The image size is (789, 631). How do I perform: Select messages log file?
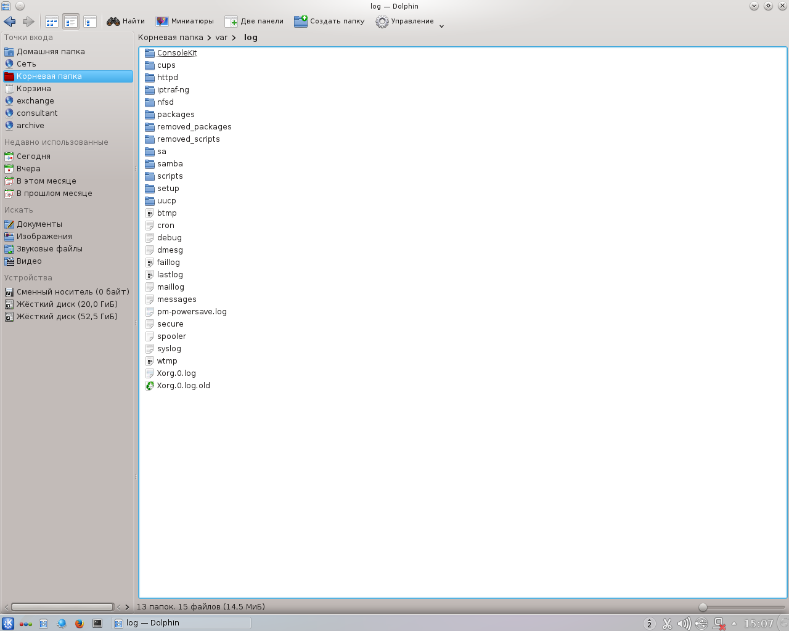[171, 299]
